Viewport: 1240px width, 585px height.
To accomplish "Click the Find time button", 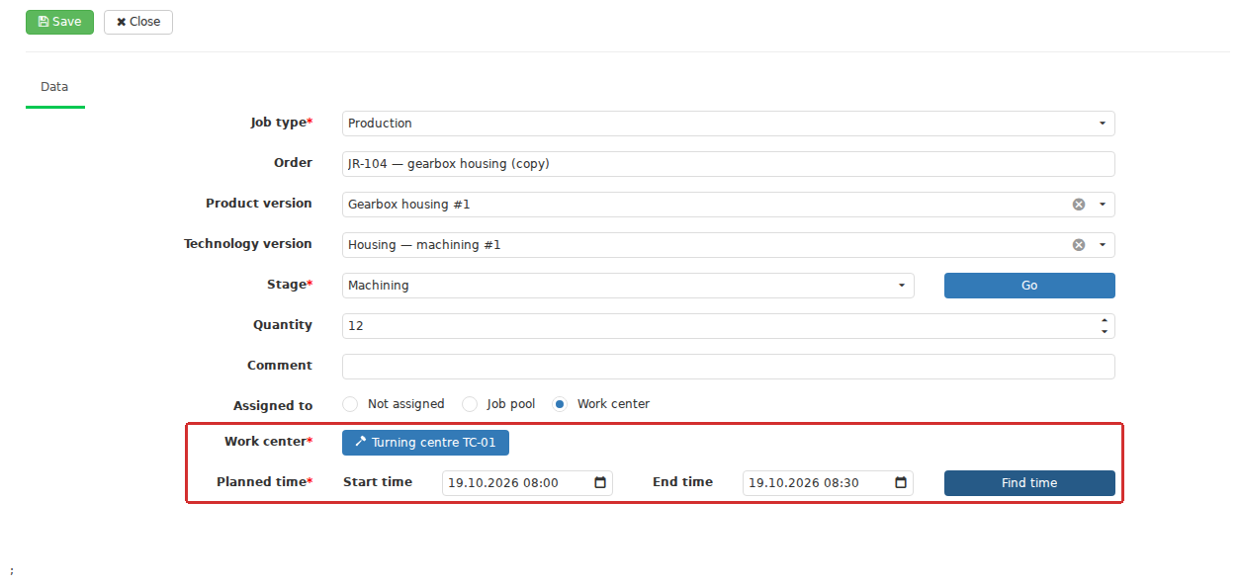I will point(1029,483).
